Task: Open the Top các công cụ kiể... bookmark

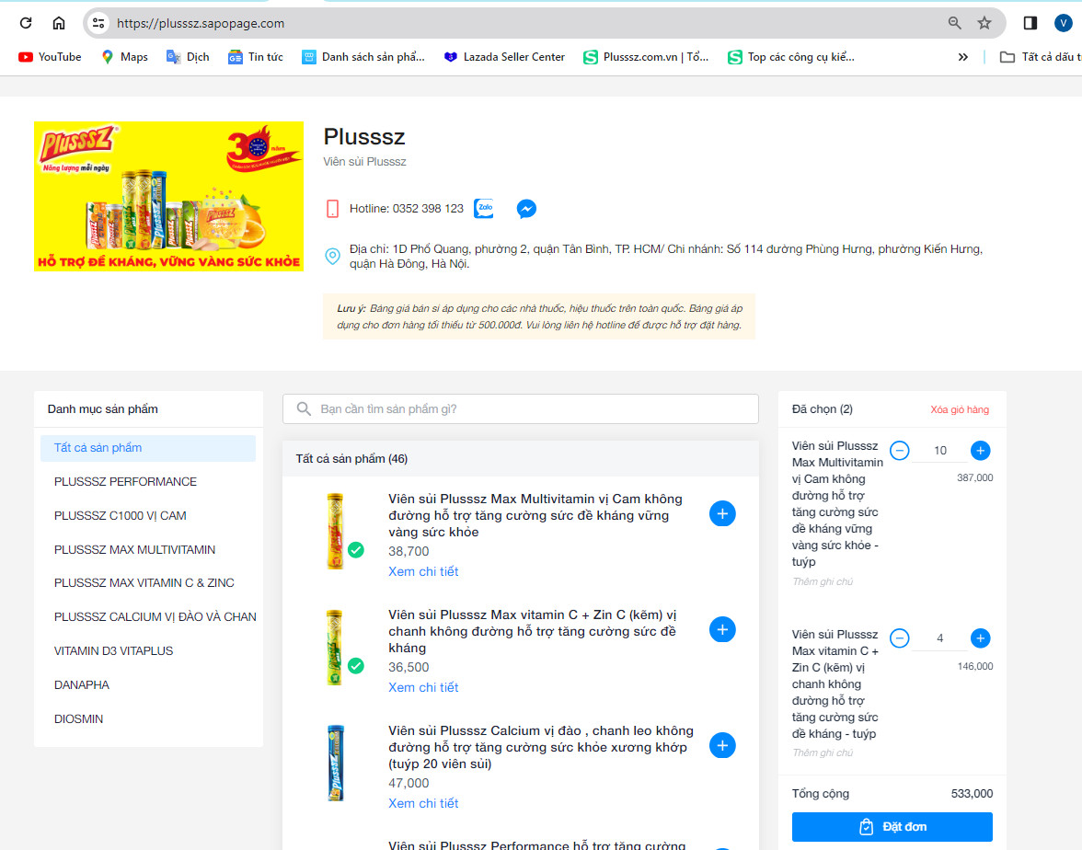Action: pos(791,57)
